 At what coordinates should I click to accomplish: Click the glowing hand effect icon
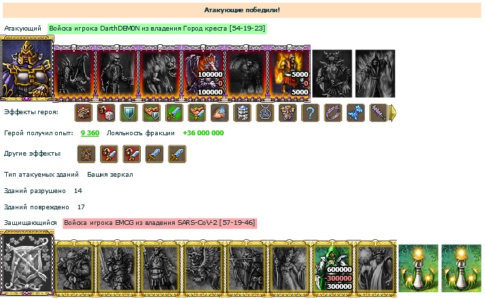point(220,112)
